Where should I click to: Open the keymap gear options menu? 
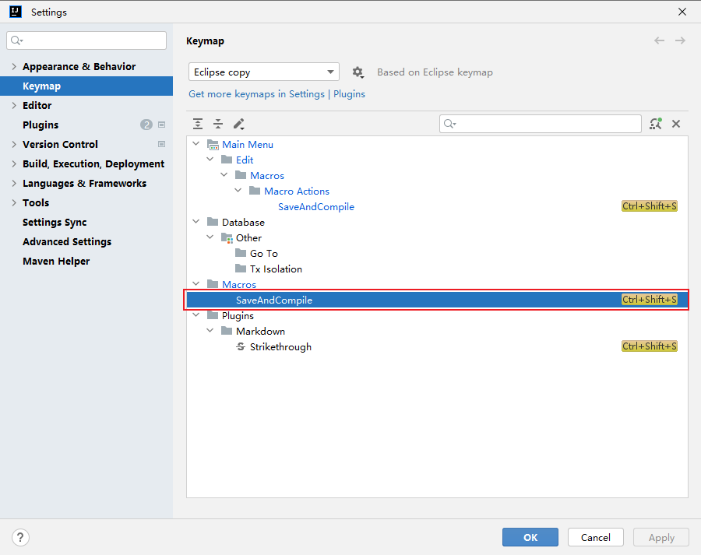pyautogui.click(x=358, y=72)
